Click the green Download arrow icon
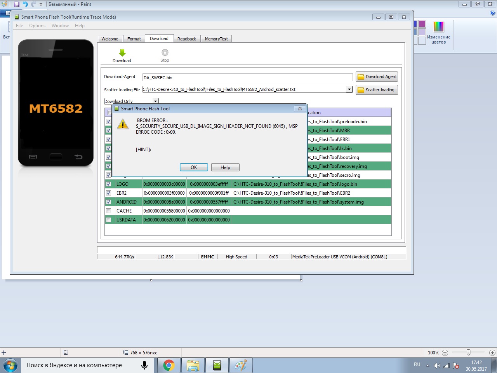Viewport: 497px width, 373px height. pos(122,53)
